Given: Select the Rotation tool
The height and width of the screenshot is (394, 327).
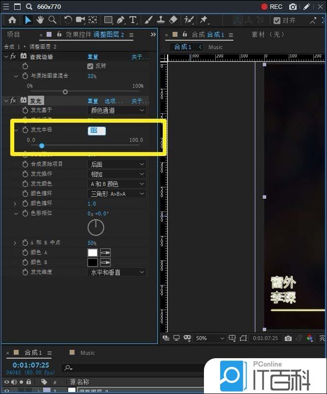Looking at the screenshot, I should tap(68, 20).
